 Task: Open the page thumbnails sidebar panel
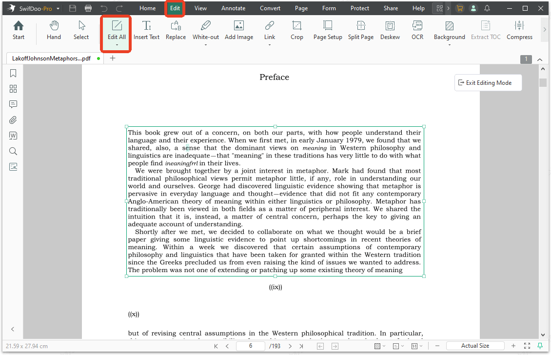[13, 89]
